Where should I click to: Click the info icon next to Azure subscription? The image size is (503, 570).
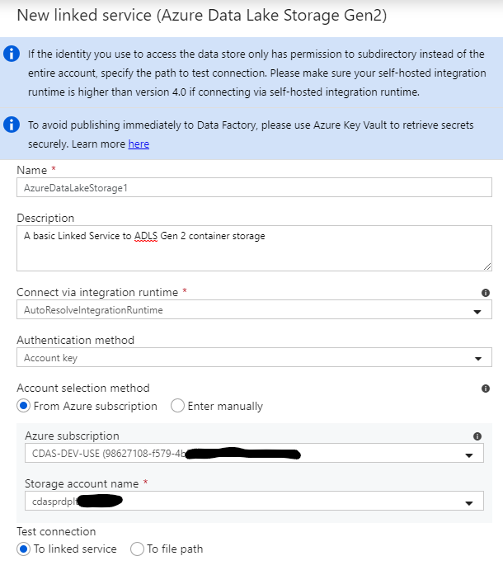coord(477,436)
